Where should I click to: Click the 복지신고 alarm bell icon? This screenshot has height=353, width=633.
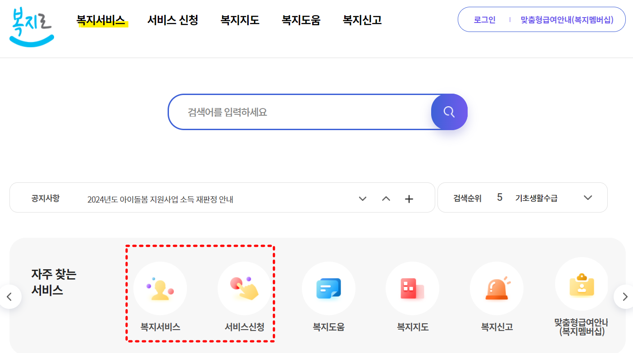tap(496, 288)
